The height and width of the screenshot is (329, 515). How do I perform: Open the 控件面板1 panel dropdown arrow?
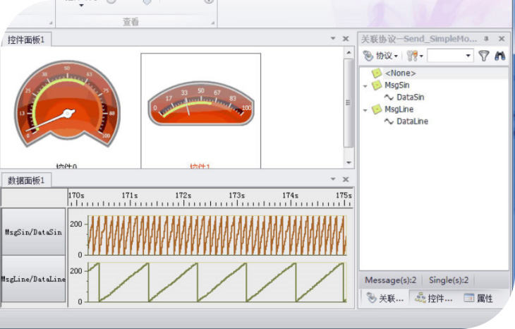[332, 39]
